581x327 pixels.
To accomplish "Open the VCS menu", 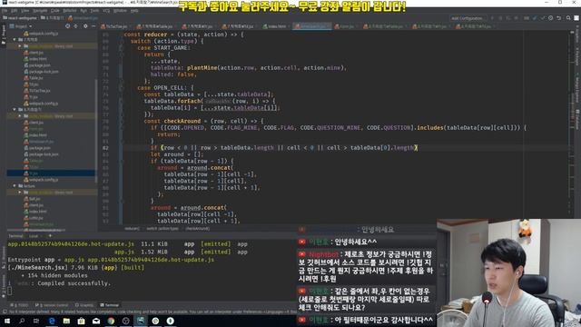I will (106, 11).
